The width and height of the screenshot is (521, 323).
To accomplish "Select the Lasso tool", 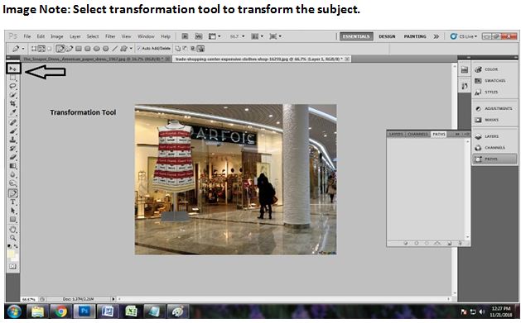I will (12, 86).
